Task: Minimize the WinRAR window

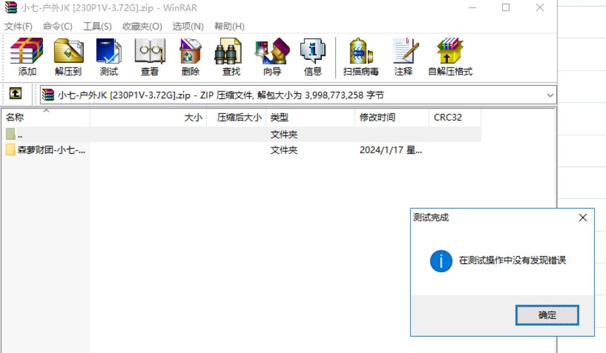Action: (472, 8)
